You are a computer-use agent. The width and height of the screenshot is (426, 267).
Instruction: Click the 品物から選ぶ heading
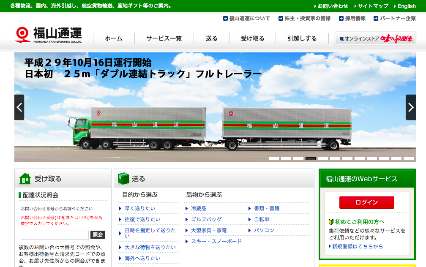[204, 195]
